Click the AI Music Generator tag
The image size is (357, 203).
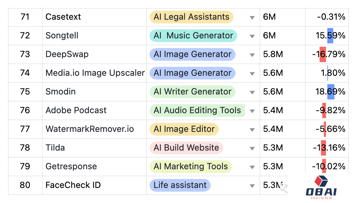tap(193, 36)
